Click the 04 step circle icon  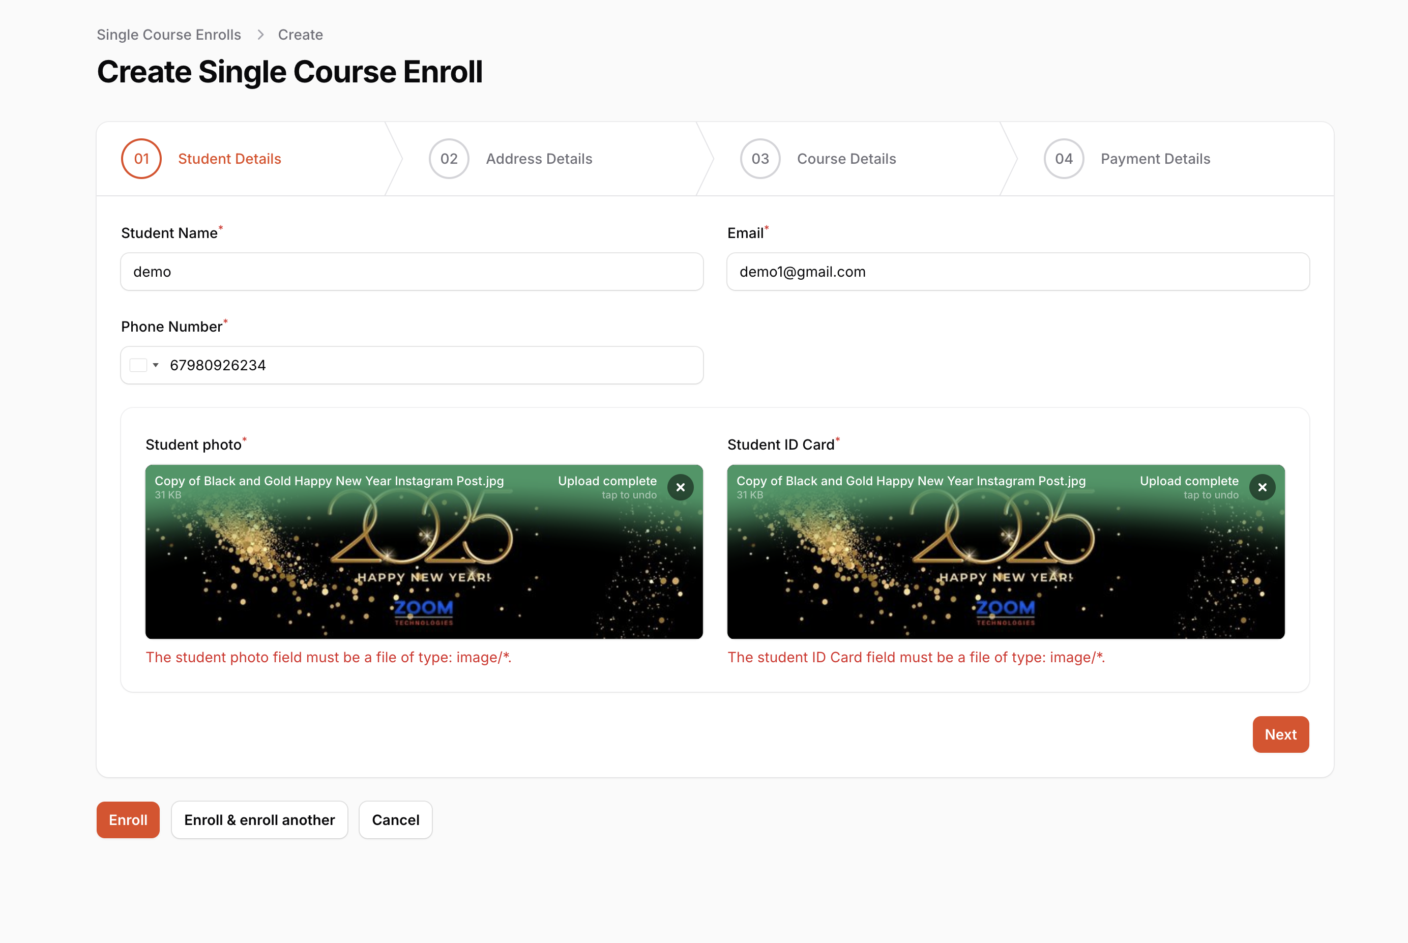click(1063, 159)
